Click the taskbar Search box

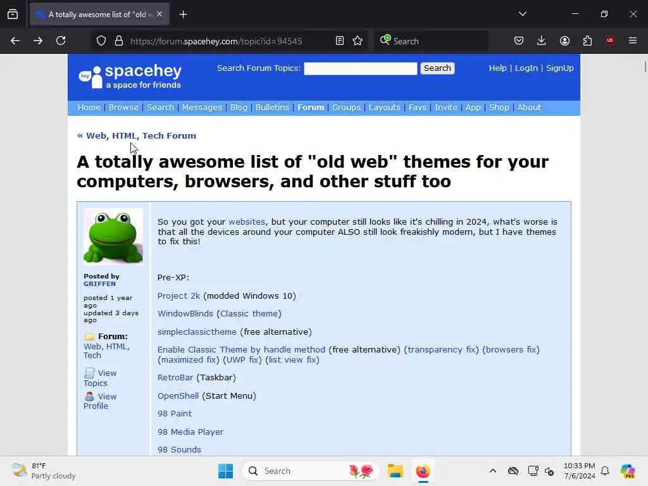coord(311,471)
